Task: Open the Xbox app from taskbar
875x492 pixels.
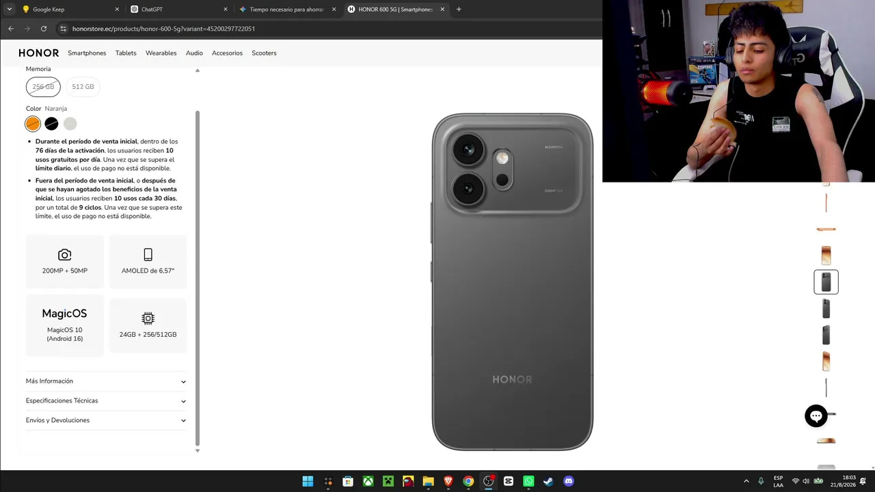Action: click(x=368, y=481)
